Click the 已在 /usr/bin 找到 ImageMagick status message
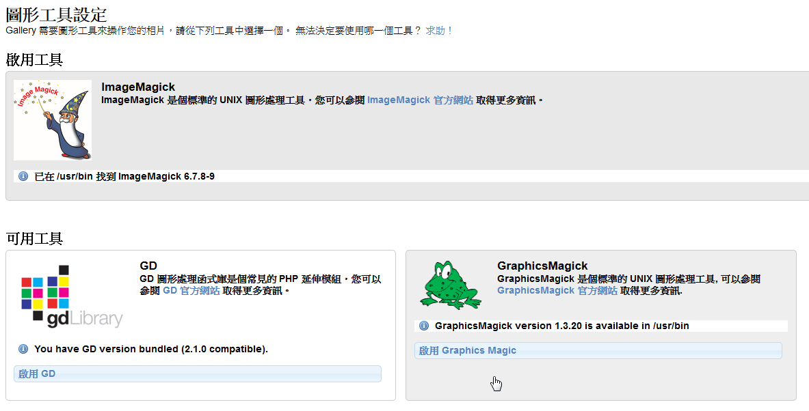This screenshot has width=809, height=411. pyautogui.click(x=124, y=177)
